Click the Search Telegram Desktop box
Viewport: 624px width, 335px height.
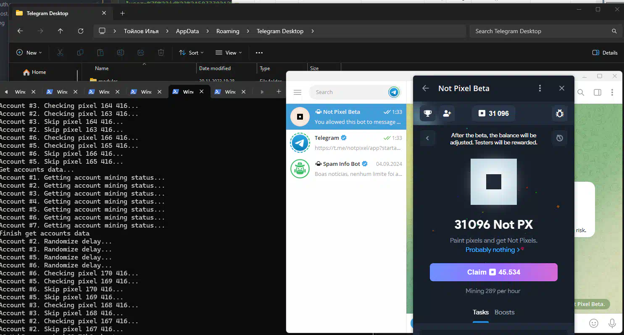(x=545, y=31)
